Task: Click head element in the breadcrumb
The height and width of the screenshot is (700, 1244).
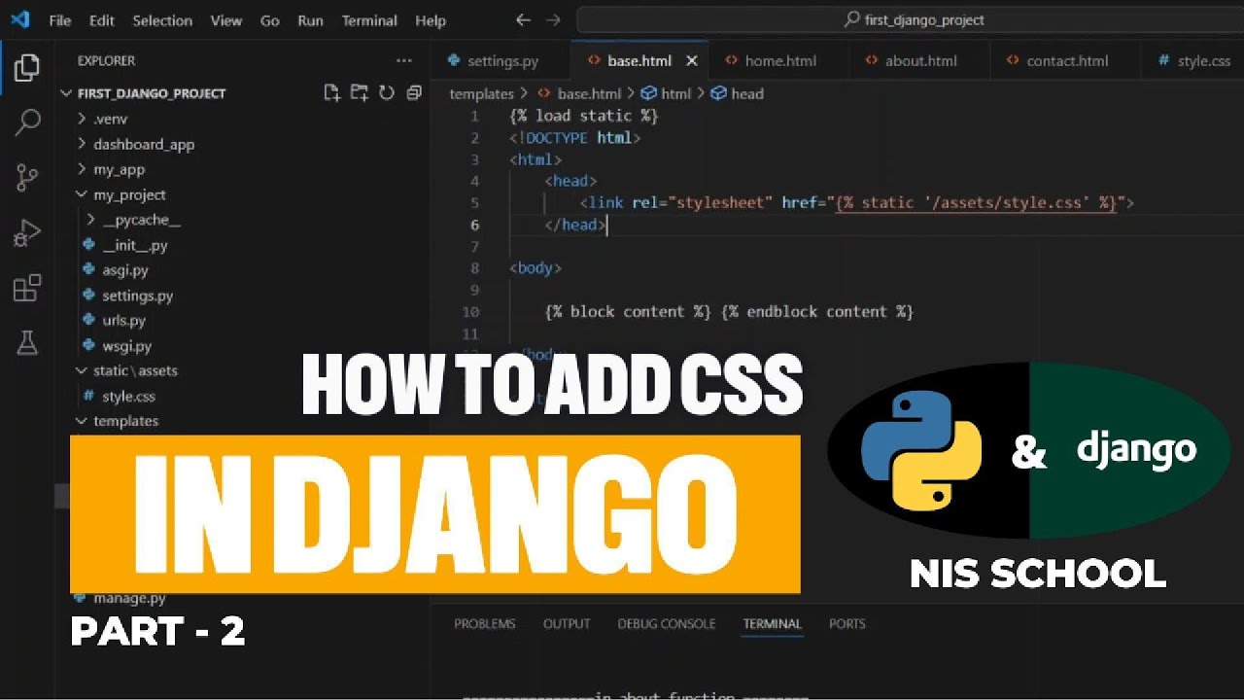Action: (747, 93)
